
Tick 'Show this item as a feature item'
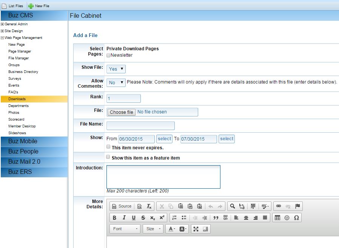[x=108, y=157]
